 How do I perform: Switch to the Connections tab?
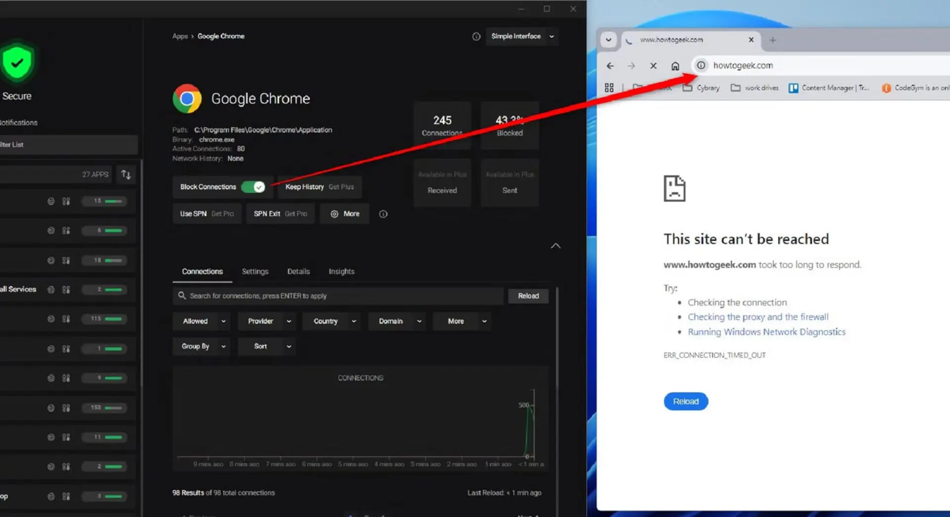click(x=202, y=272)
